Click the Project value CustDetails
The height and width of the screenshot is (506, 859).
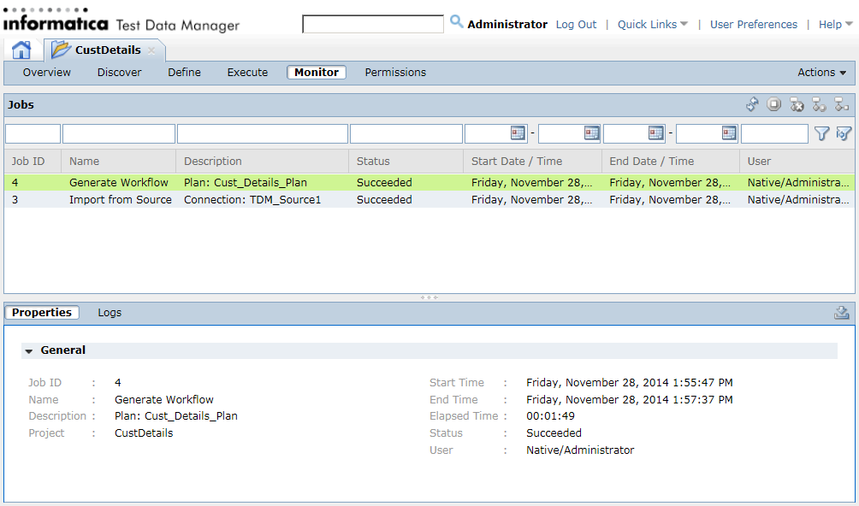[x=144, y=433]
